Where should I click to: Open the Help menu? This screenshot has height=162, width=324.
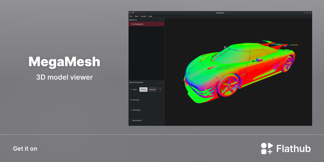(150, 16)
